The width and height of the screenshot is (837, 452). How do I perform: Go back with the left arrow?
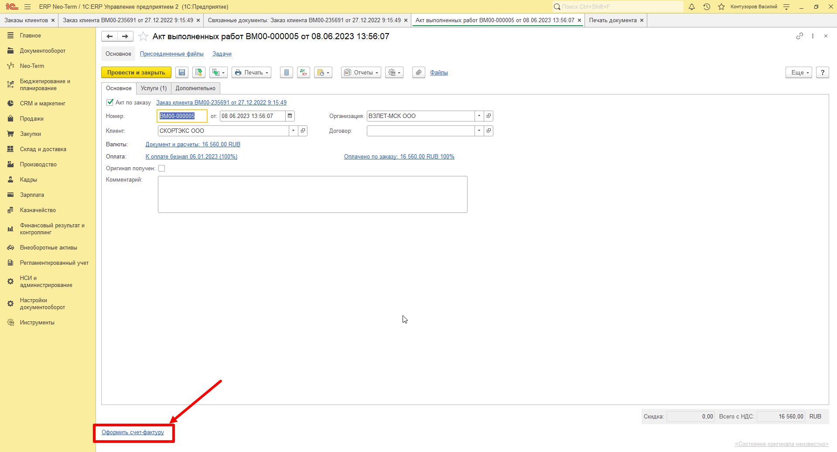109,37
